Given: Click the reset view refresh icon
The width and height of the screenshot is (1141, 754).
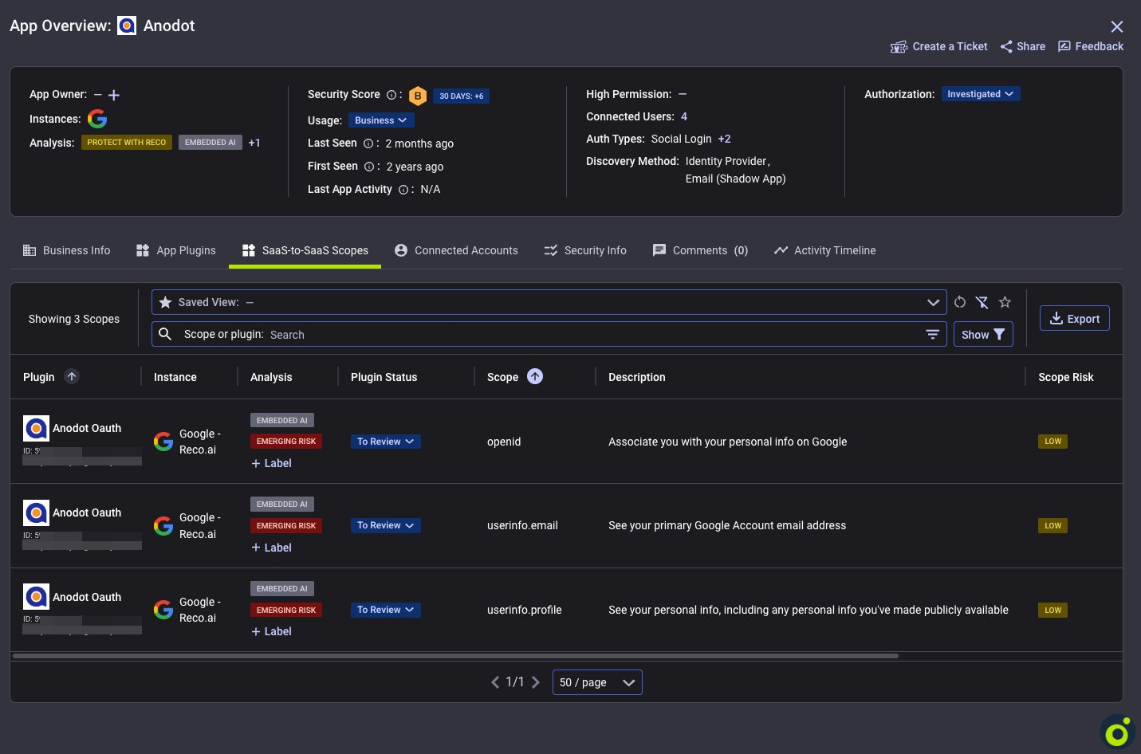Looking at the screenshot, I should click(x=960, y=302).
